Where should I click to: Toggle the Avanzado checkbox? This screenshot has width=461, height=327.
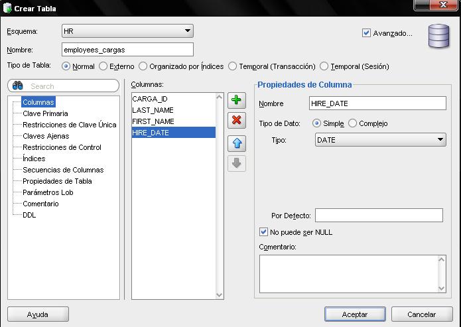(366, 33)
